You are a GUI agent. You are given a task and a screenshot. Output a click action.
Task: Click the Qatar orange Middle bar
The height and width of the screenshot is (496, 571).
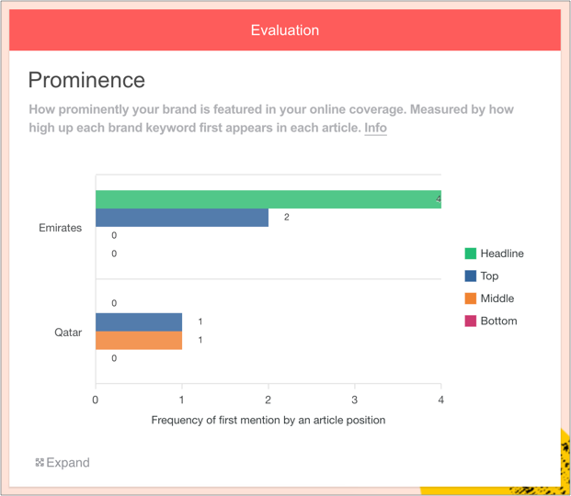[139, 340]
